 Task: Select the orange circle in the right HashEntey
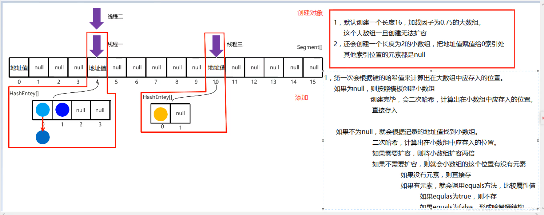point(160,114)
